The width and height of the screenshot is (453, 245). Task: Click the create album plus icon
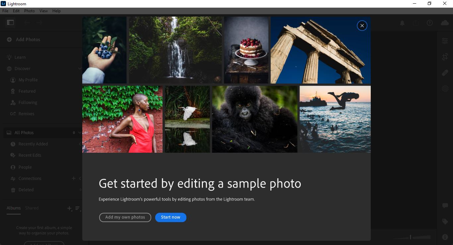click(x=69, y=208)
